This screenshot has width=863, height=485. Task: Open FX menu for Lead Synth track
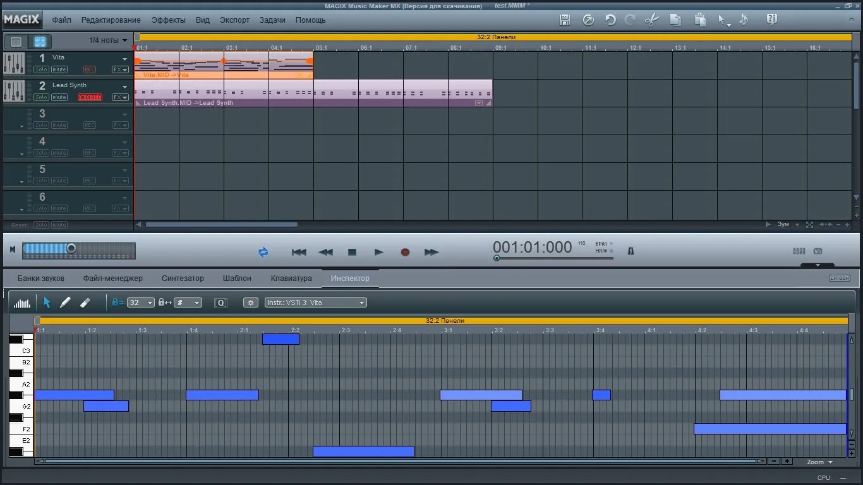(120, 97)
